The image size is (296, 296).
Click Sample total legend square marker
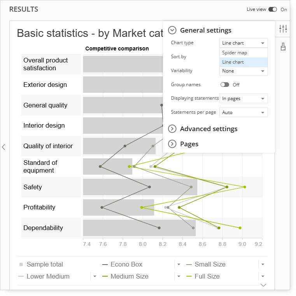pyautogui.click(x=21, y=264)
